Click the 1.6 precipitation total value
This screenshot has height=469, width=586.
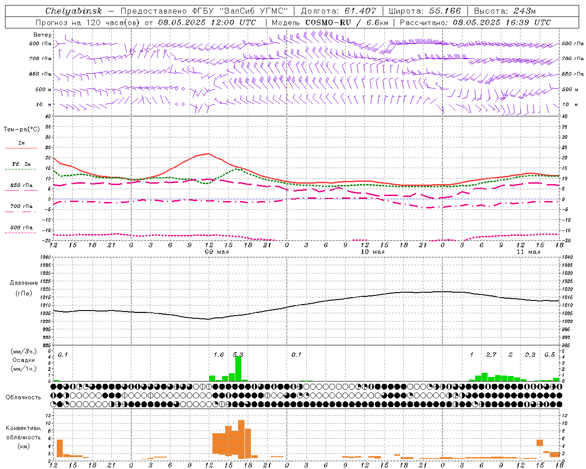click(219, 354)
